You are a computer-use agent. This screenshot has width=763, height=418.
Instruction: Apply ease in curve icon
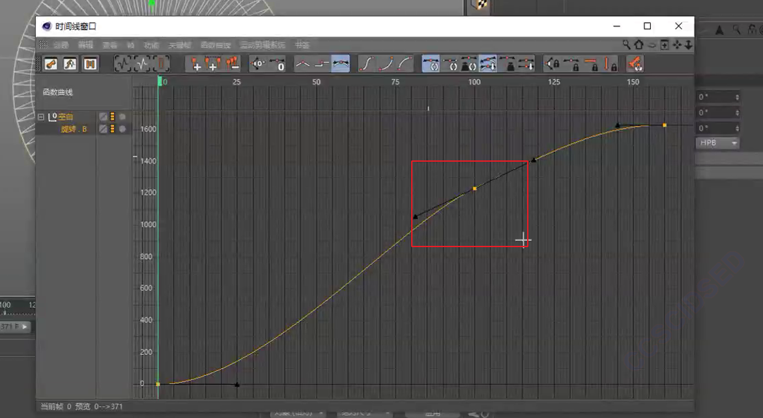385,64
